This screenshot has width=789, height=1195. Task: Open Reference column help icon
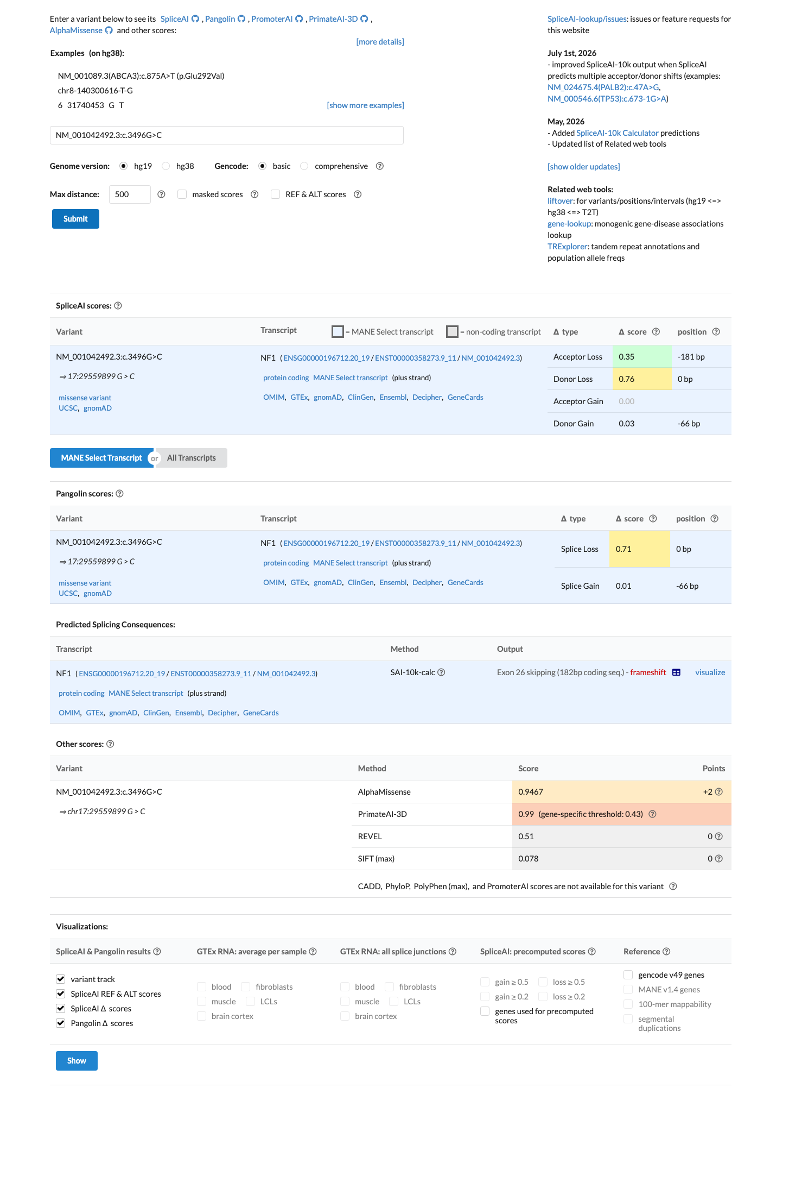click(x=667, y=952)
